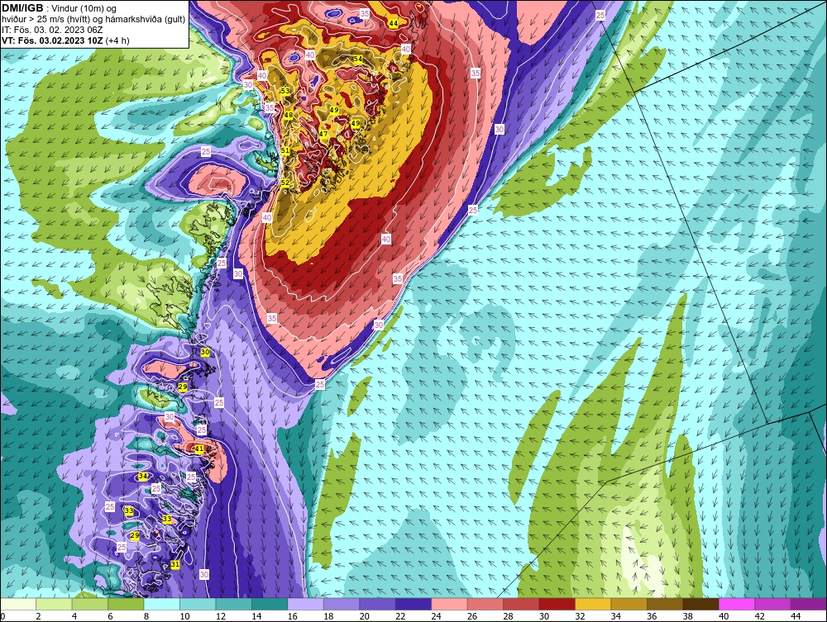Click the yellow gust label 48
This screenshot has height=622, width=827.
click(x=289, y=116)
